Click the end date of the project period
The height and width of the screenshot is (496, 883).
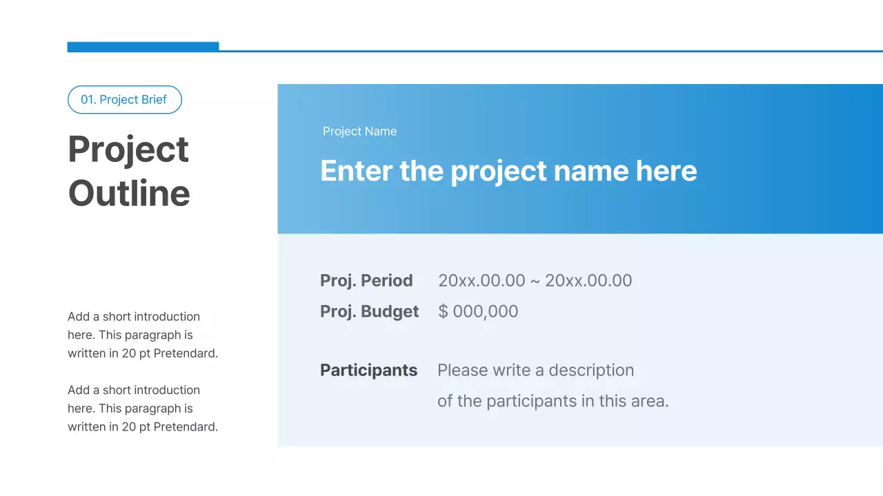[x=588, y=281]
